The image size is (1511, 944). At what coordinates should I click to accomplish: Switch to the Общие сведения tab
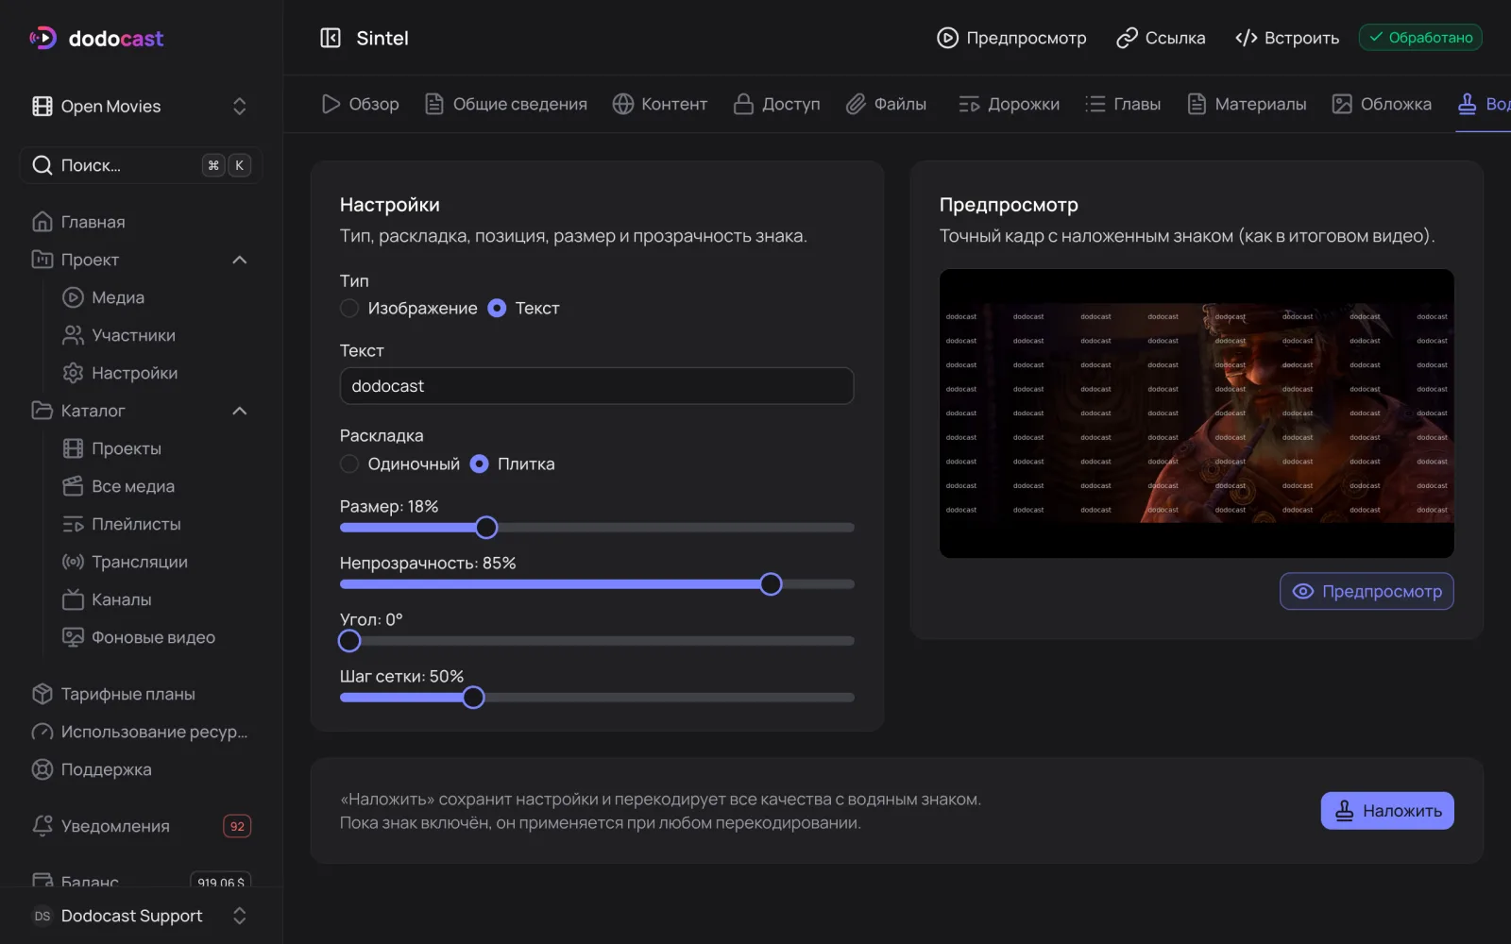click(x=505, y=104)
